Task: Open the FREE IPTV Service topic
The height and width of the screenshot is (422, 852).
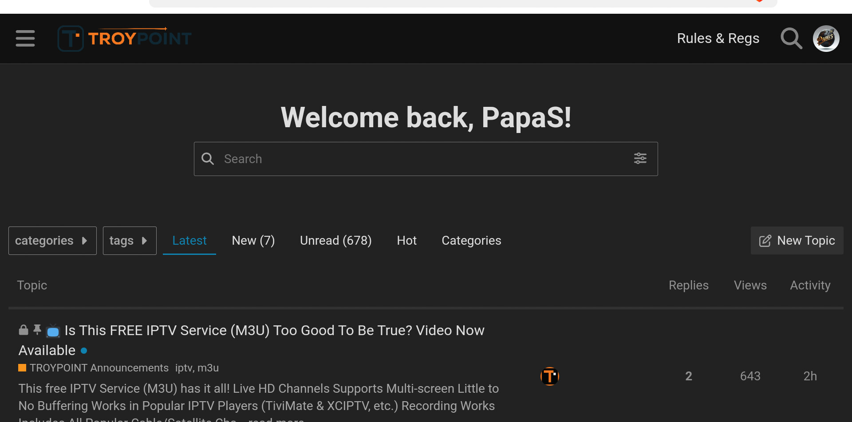Action: coord(252,340)
